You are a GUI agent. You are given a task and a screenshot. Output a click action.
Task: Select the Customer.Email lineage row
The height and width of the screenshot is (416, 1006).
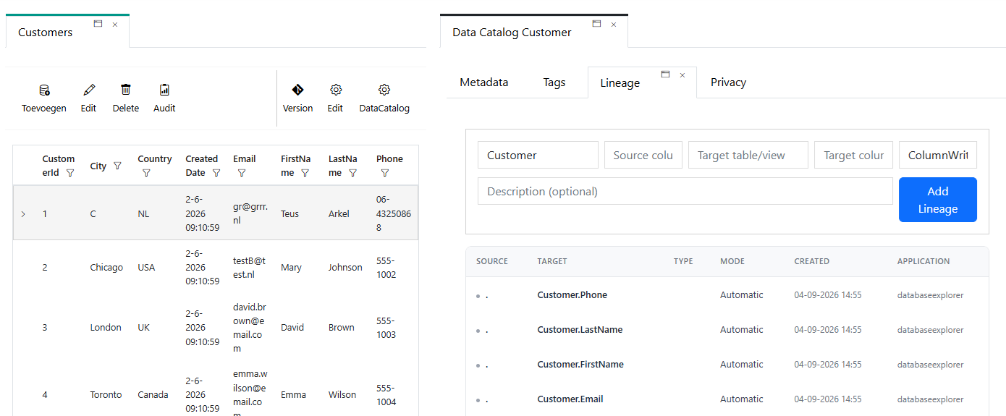pos(727,399)
